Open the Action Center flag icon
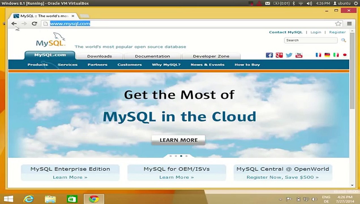 coord(289,199)
